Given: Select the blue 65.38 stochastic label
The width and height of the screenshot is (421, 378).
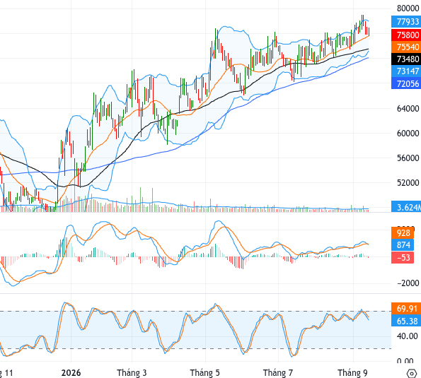Looking at the screenshot, I should pyautogui.click(x=406, y=321).
